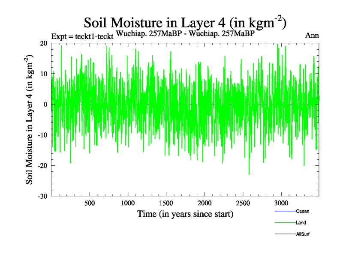Click the chart title Soil Moisture in Layer 4
Image resolution: width=343 pixels, height=257 pixels.
coord(185,23)
